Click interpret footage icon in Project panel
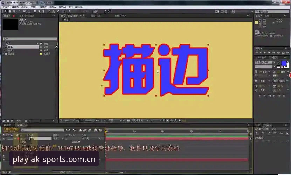The image size is (291, 175). pos(4,121)
